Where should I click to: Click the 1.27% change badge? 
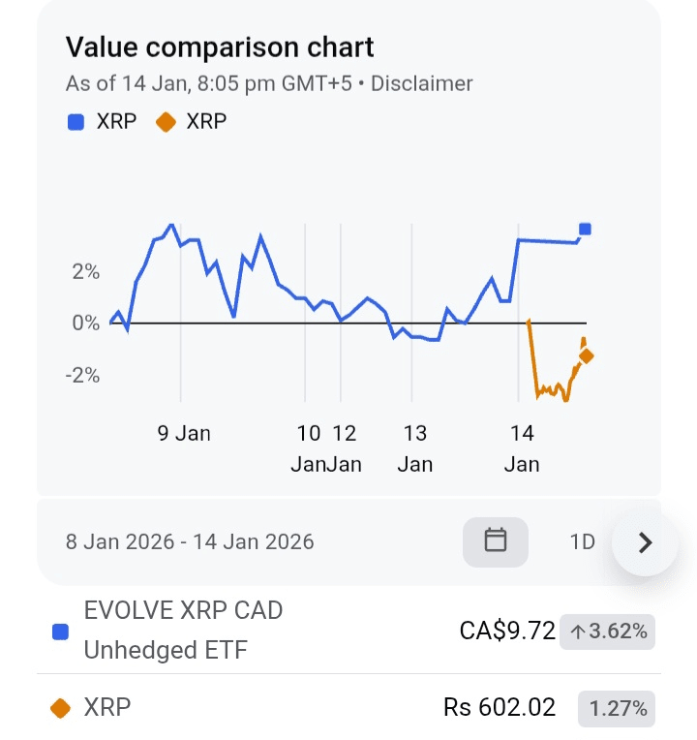tap(617, 708)
